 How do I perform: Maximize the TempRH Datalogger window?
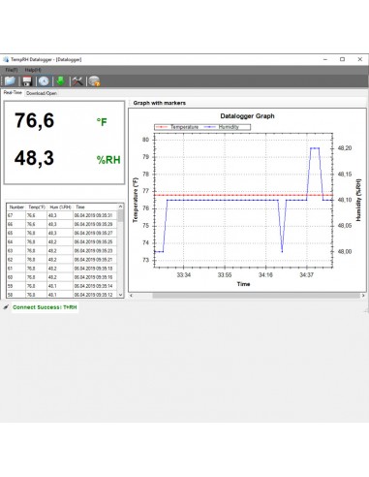pos(343,59)
